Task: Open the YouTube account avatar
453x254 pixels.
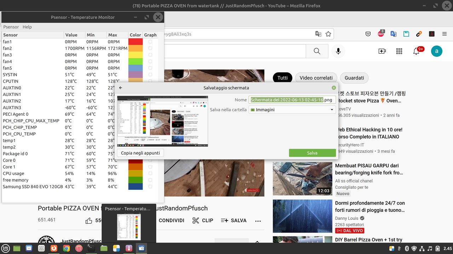Action: coord(437,51)
